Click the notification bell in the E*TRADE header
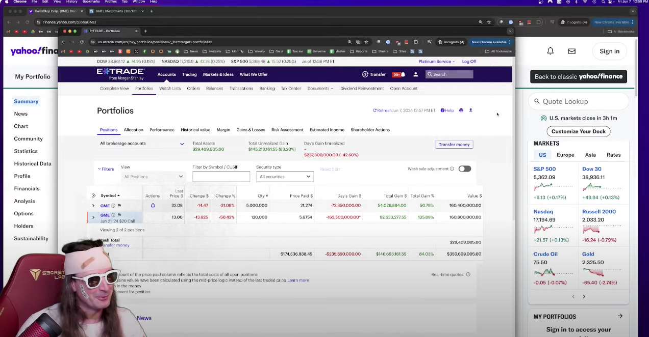Screen dimensions: 649x337 pyautogui.click(x=403, y=74)
